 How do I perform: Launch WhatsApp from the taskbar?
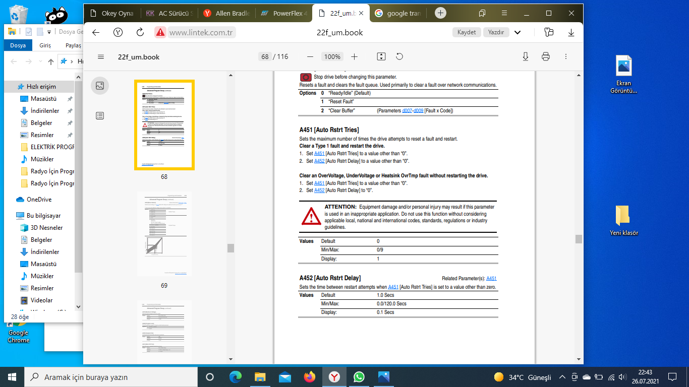(x=359, y=377)
